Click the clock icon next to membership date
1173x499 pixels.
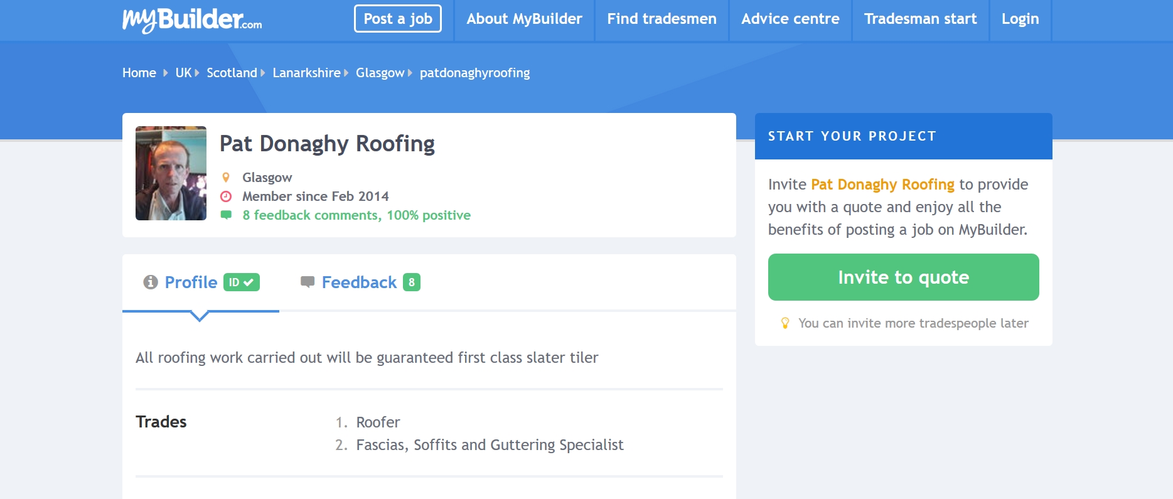click(x=226, y=196)
